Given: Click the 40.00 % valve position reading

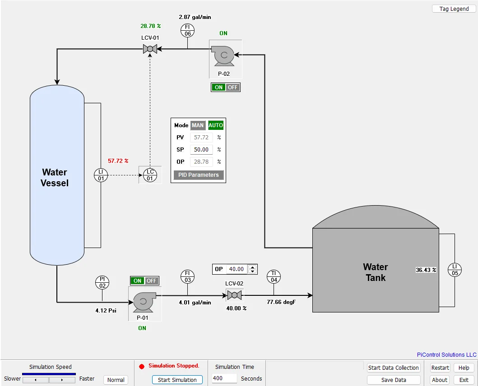Looking at the screenshot, I should (236, 308).
